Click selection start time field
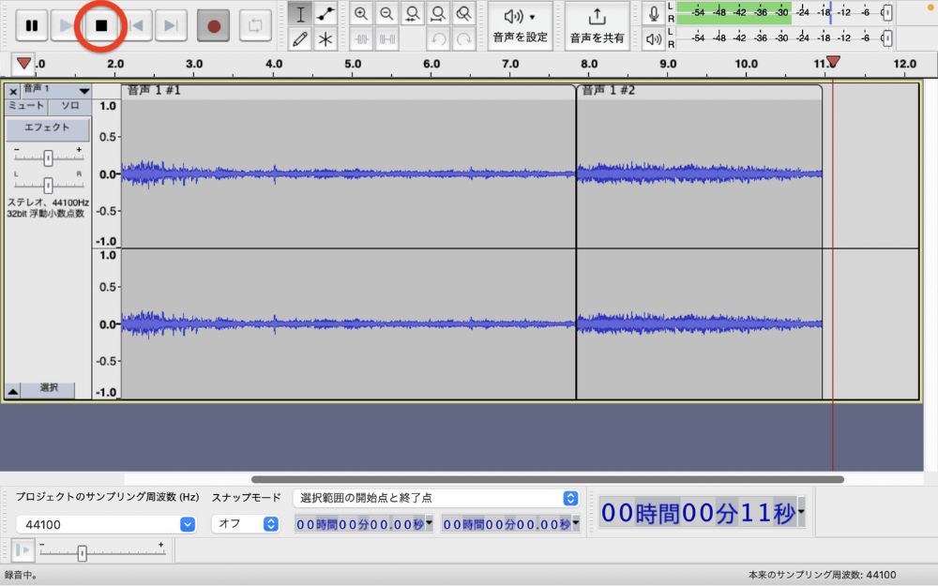 point(359,524)
